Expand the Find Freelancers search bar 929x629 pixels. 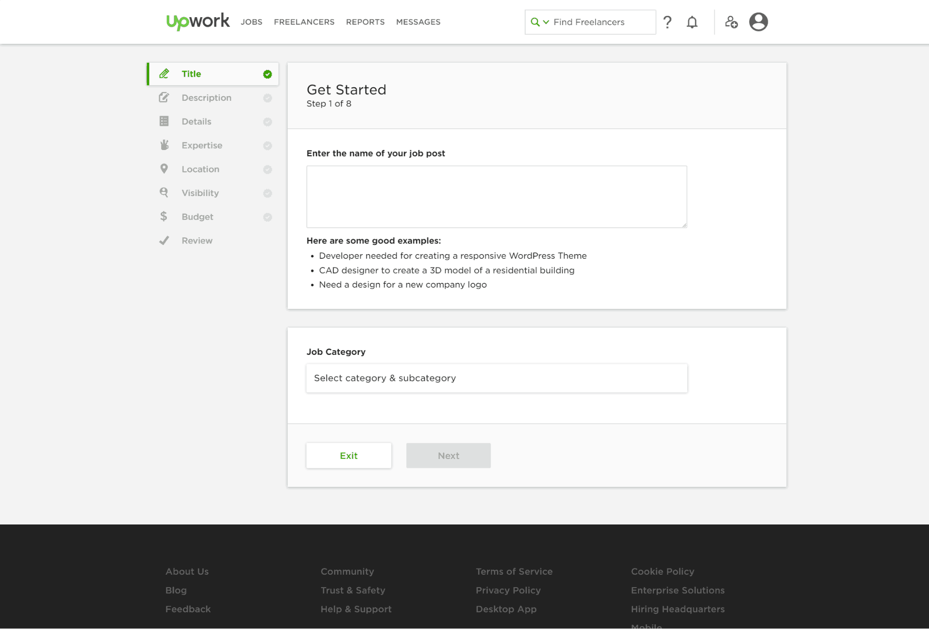point(544,22)
